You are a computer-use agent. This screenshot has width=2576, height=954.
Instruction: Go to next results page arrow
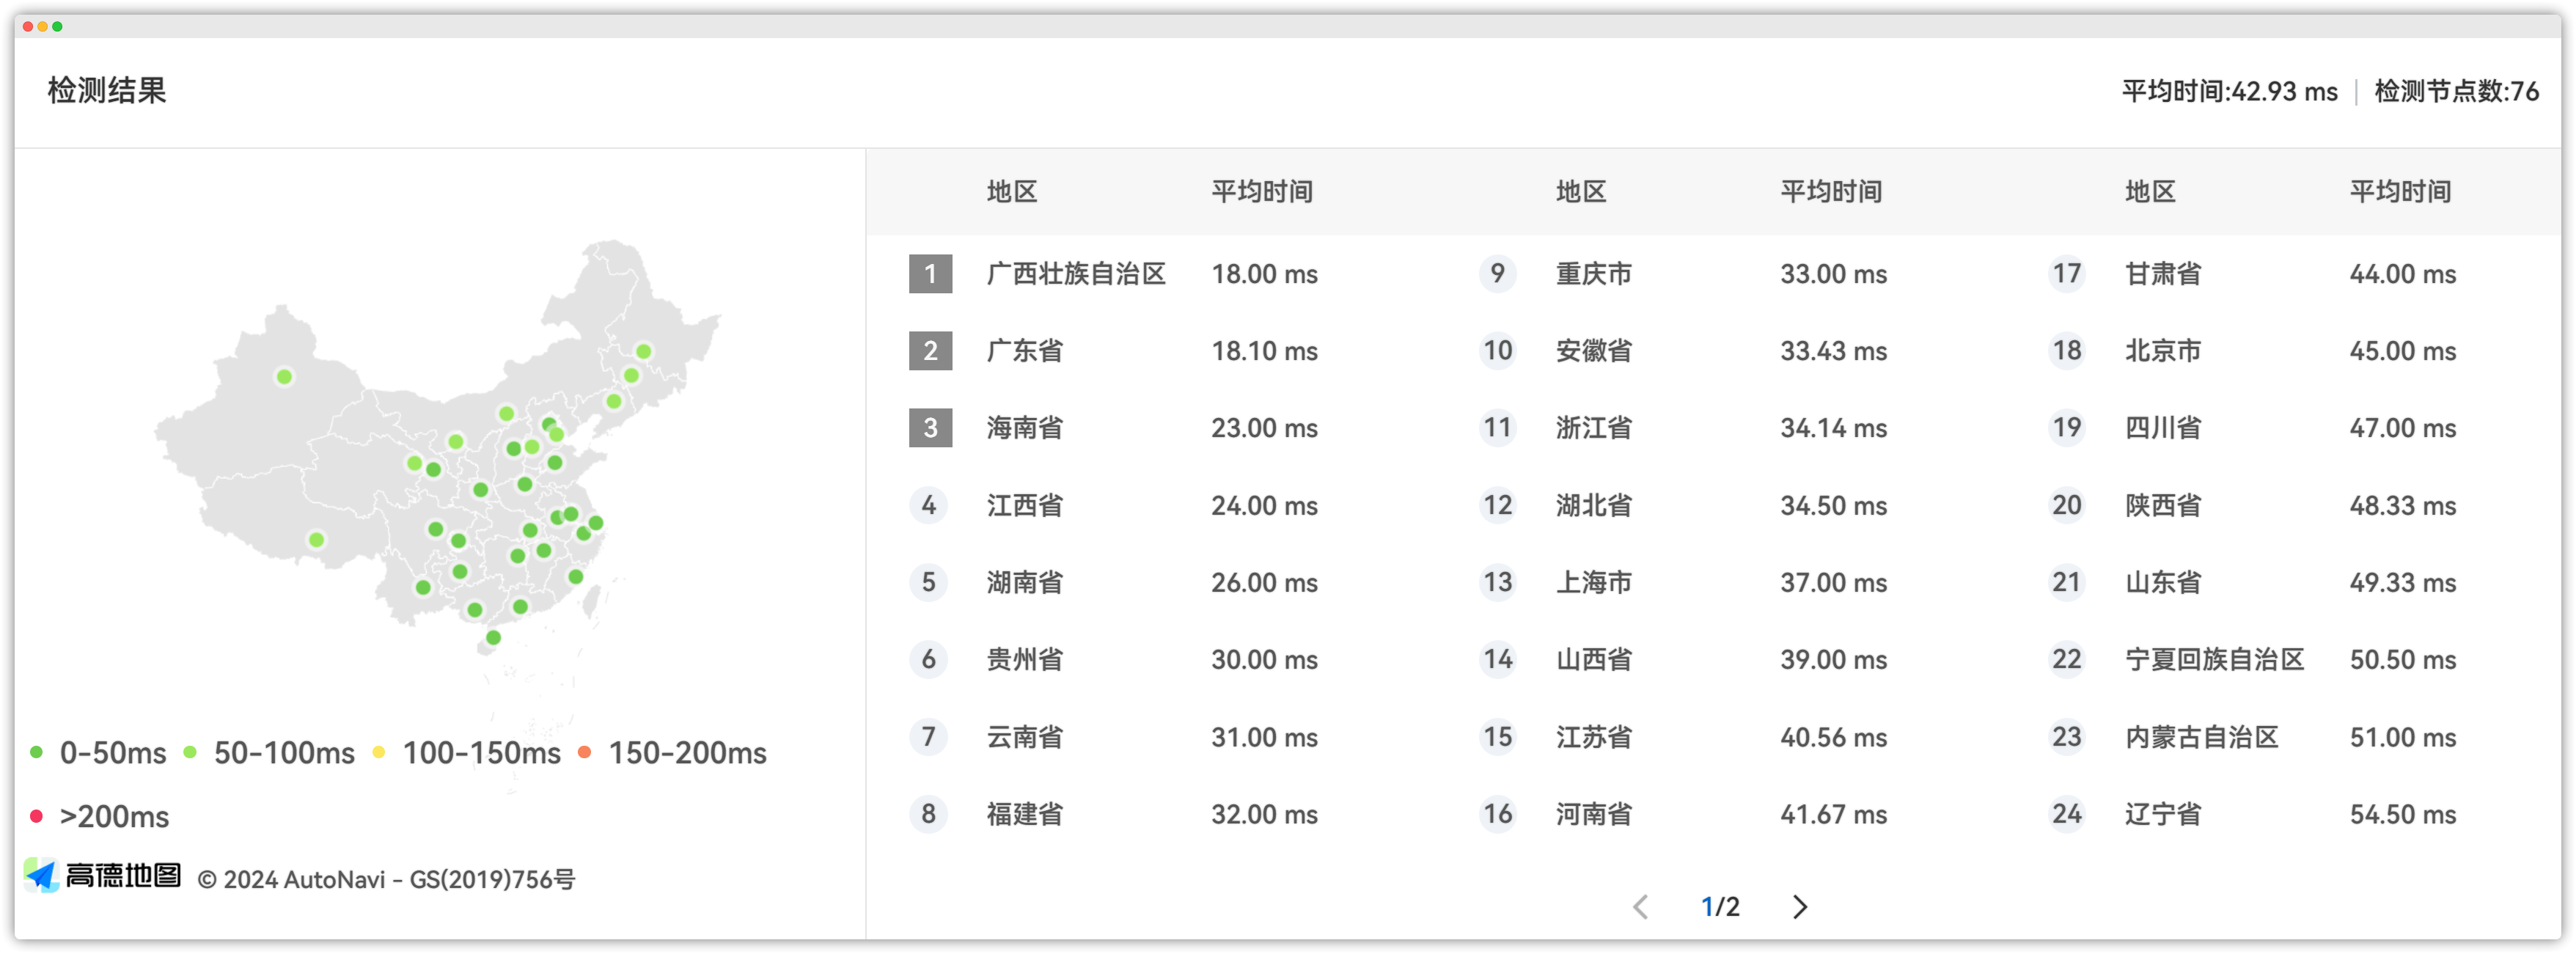pyautogui.click(x=1799, y=906)
